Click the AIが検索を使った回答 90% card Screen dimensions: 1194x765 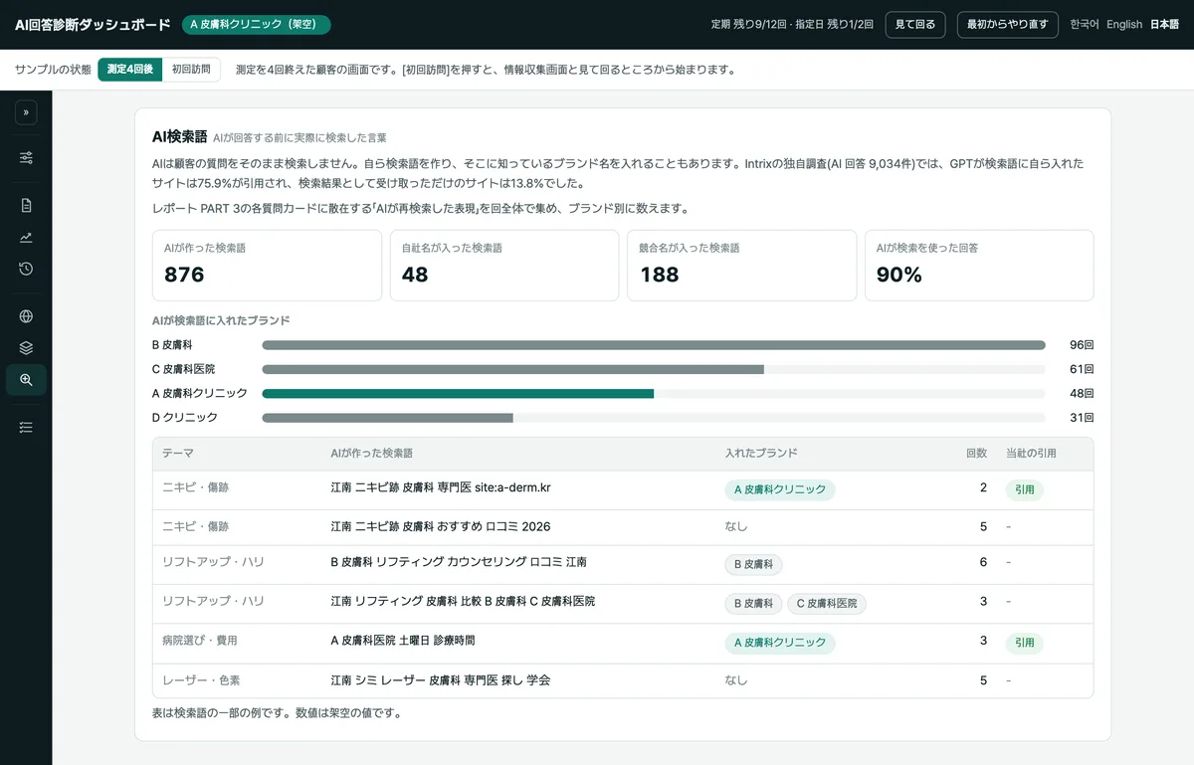(x=979, y=266)
